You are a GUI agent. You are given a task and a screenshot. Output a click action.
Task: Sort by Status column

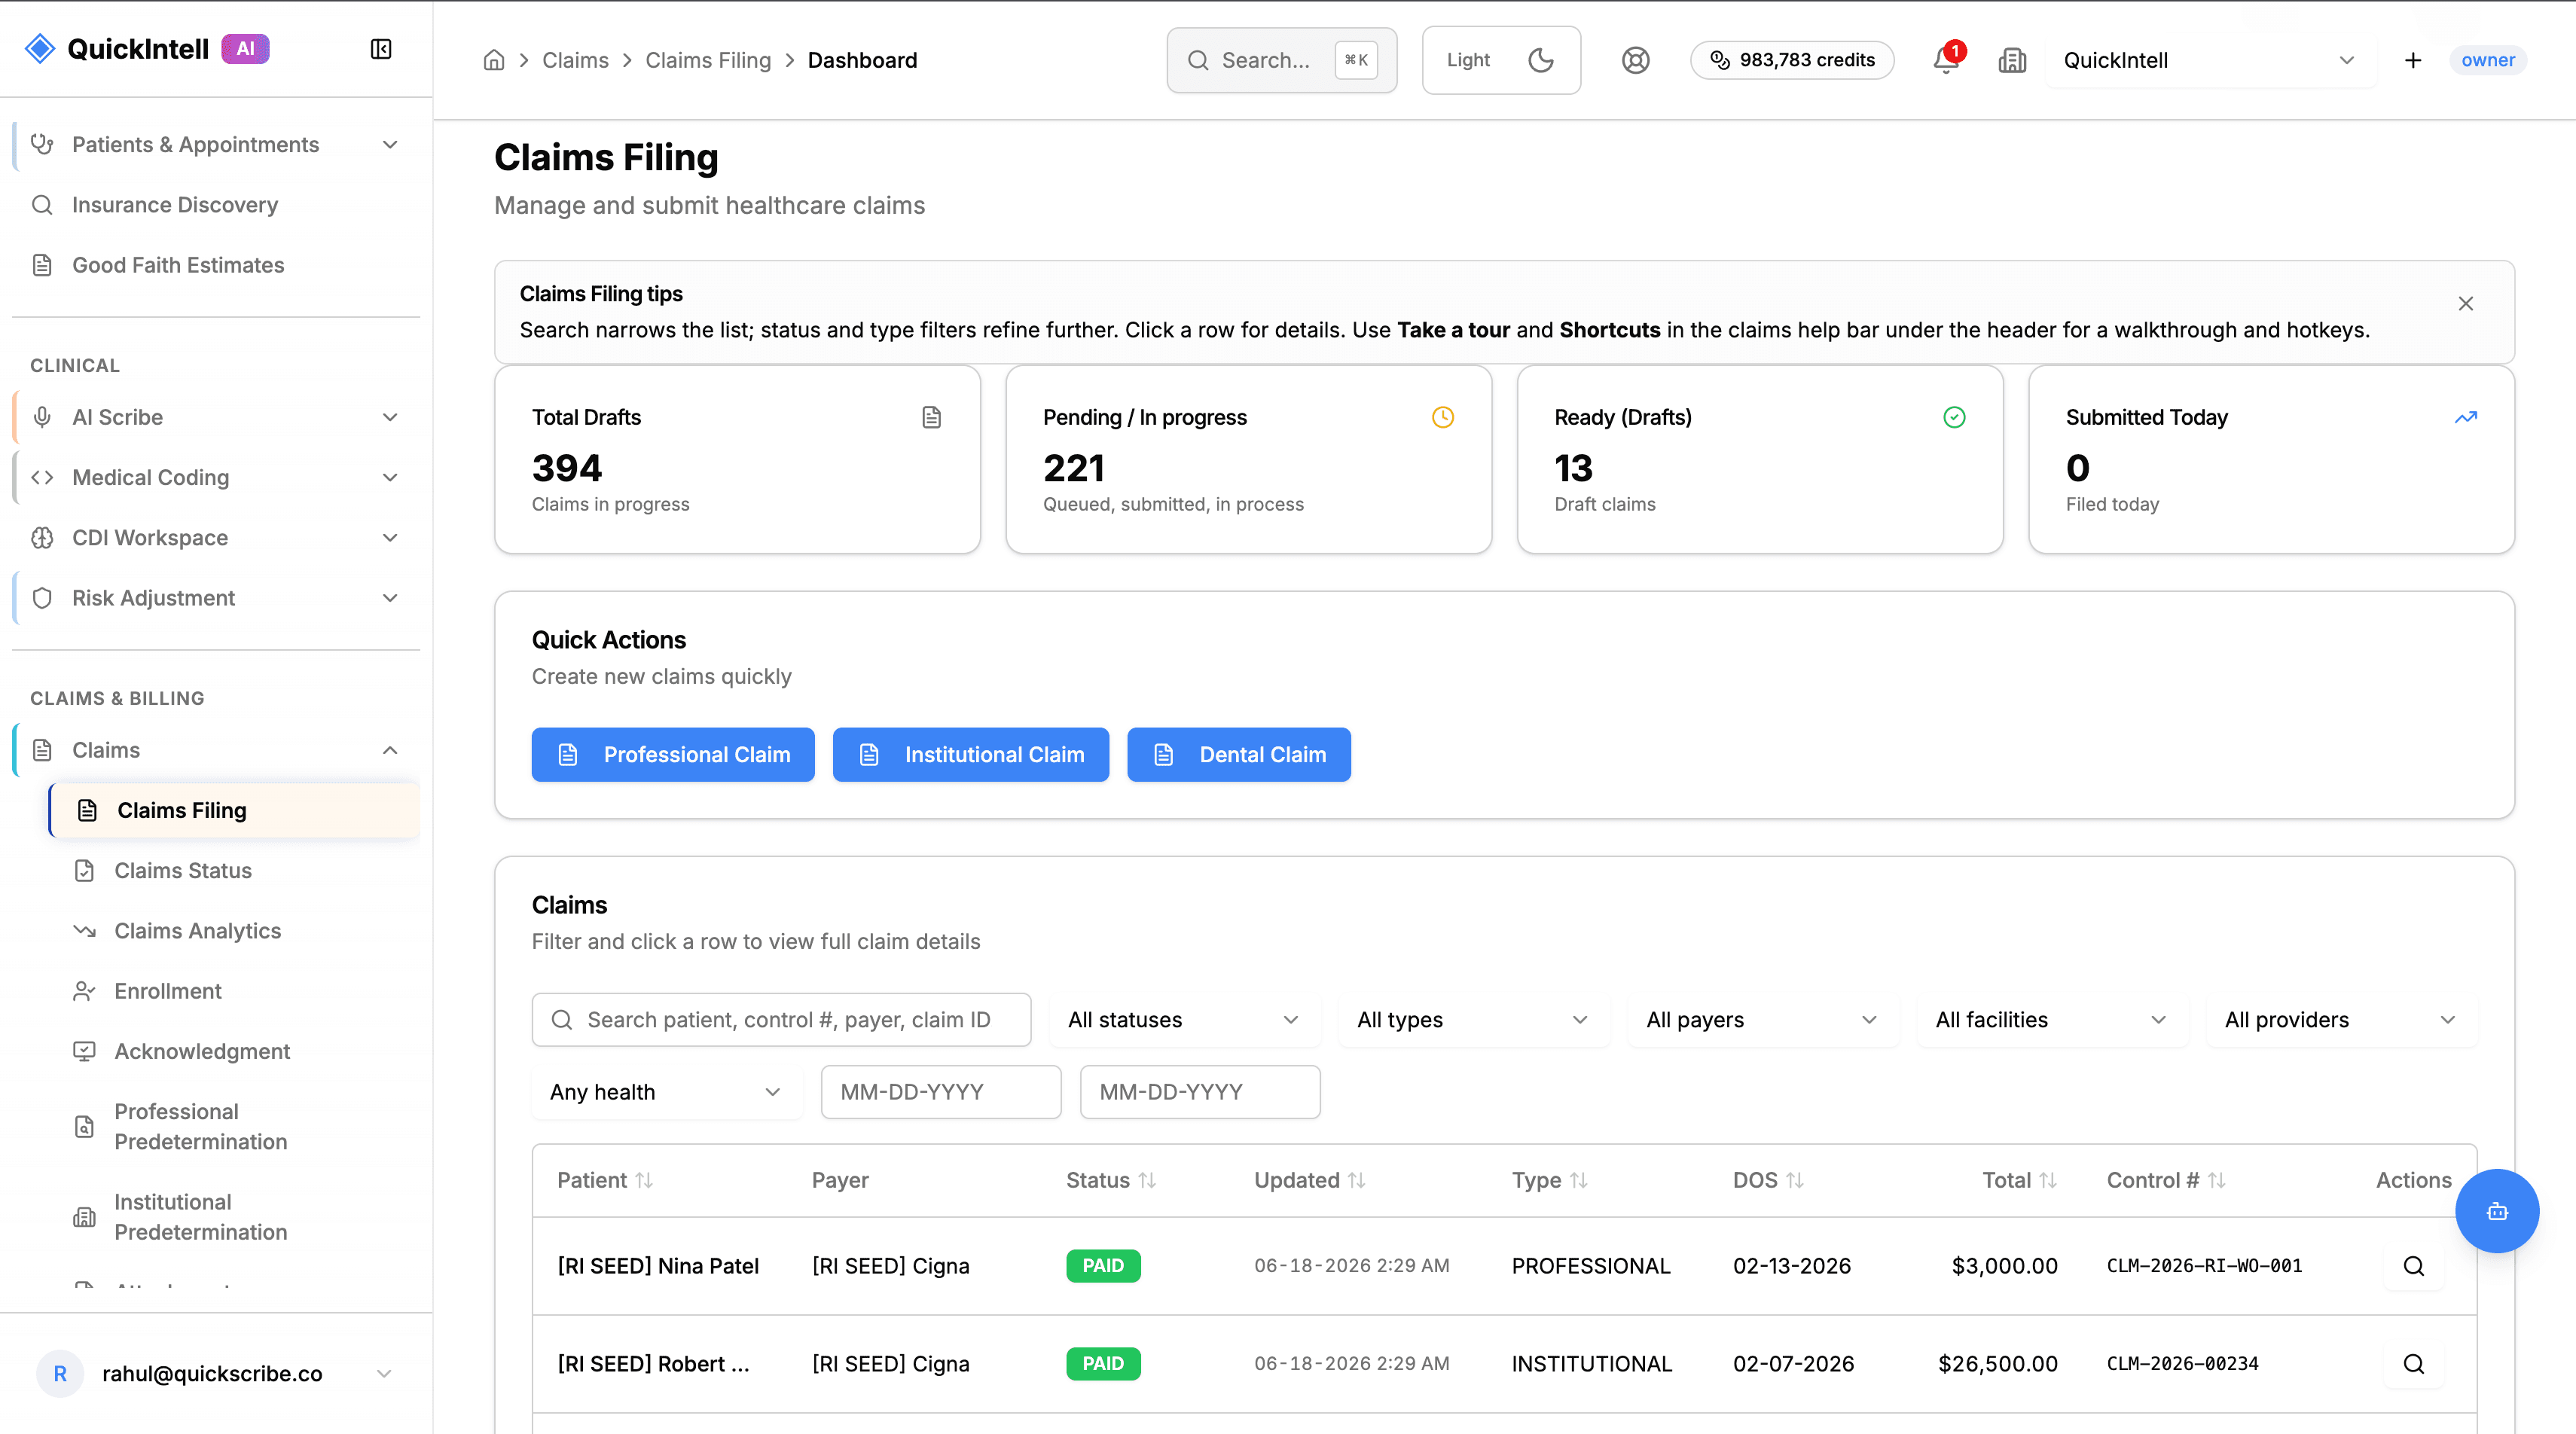[x=1111, y=1181]
